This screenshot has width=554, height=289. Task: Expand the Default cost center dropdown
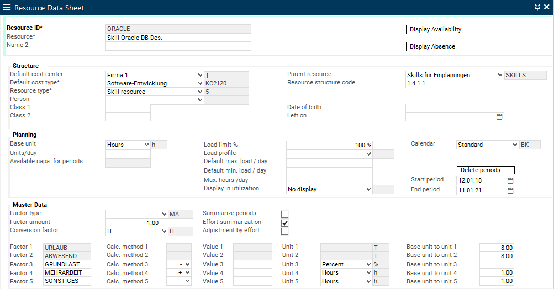[199, 75]
